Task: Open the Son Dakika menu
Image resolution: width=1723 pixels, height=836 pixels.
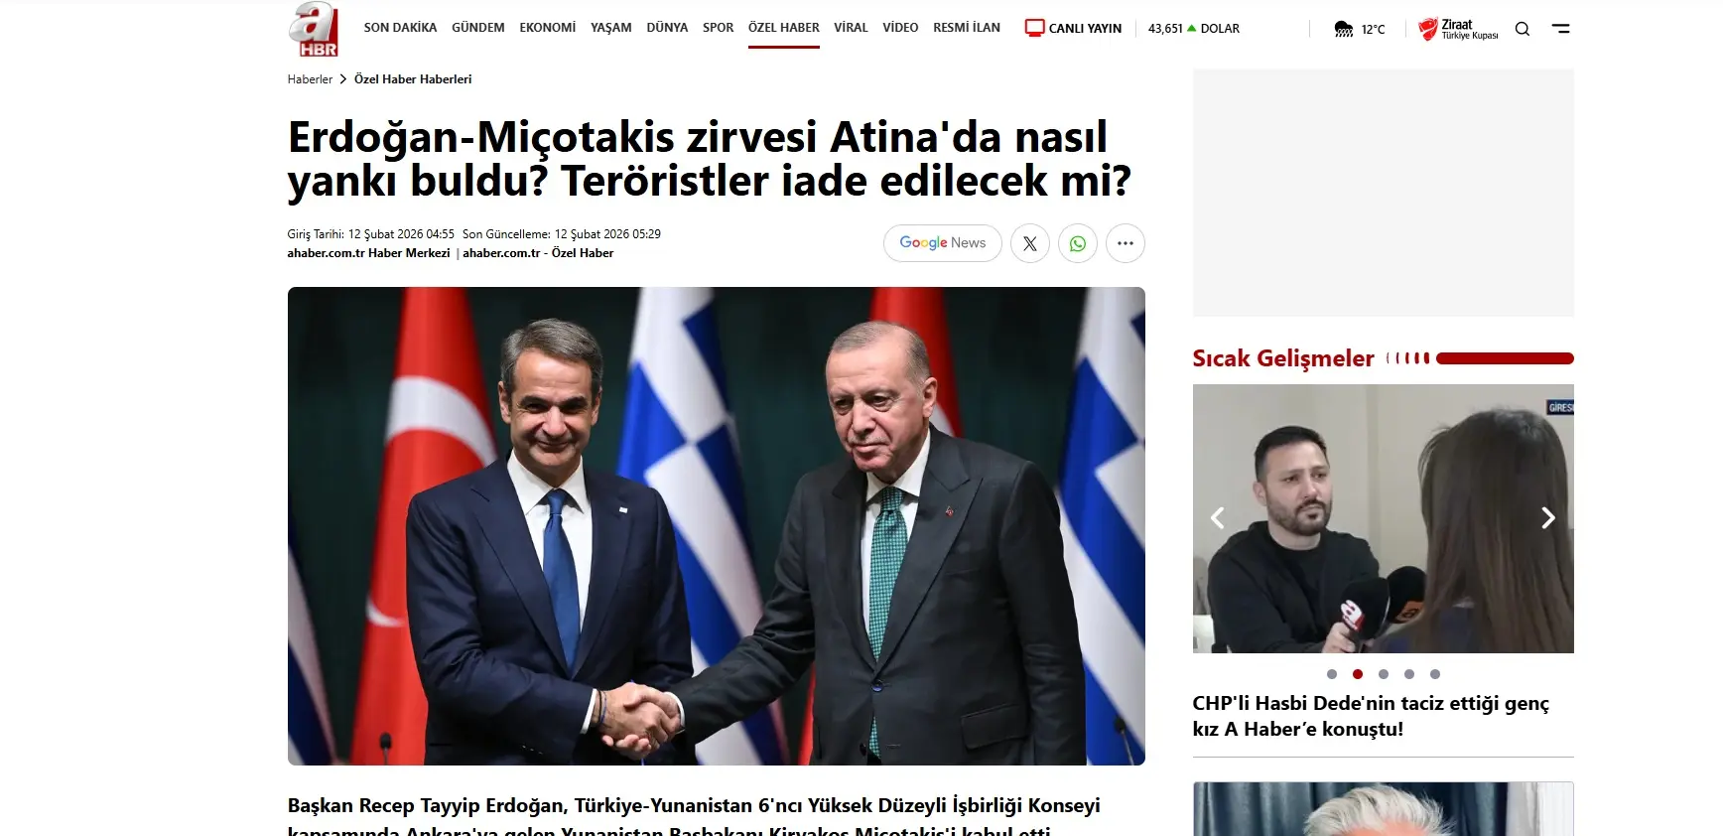Action: click(x=400, y=28)
